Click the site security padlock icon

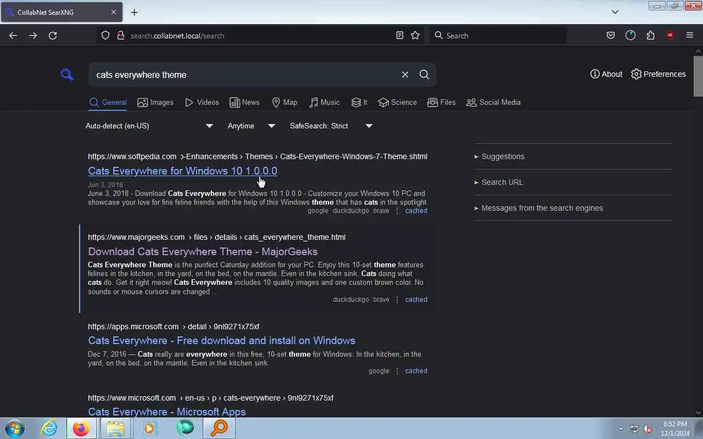[121, 35]
